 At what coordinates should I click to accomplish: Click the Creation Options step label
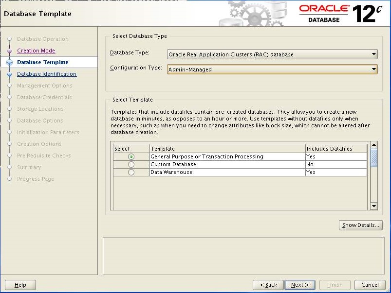pyautogui.click(x=39, y=144)
